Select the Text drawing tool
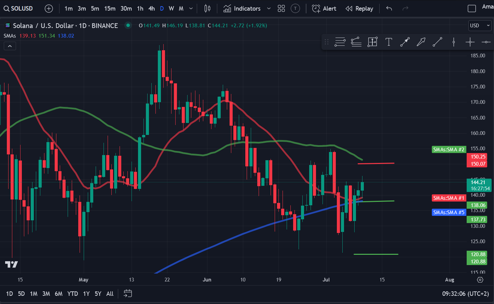The width and height of the screenshot is (494, 304). [x=388, y=42]
